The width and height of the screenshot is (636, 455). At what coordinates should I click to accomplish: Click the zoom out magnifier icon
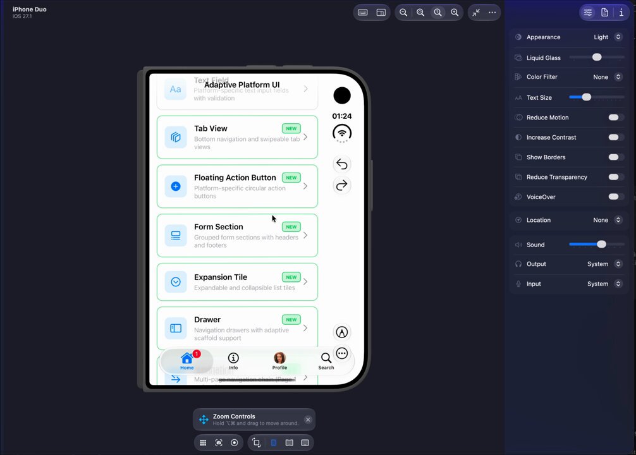403,13
